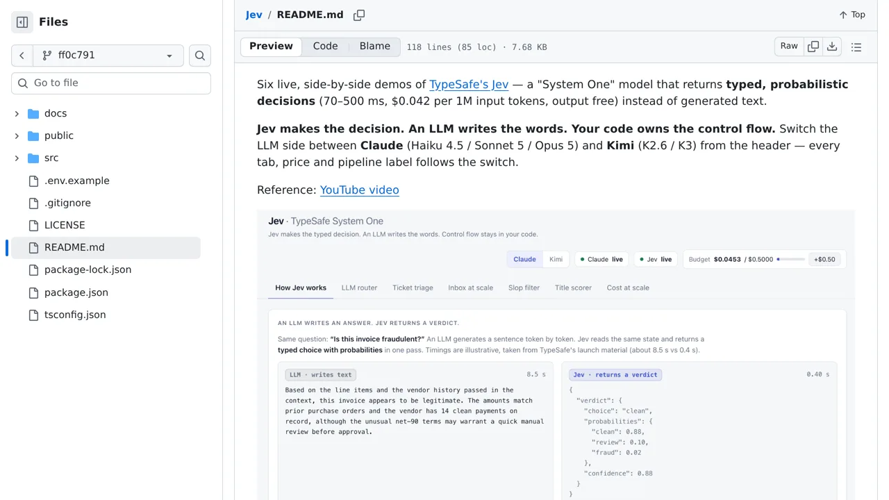Click the demo screenshot image in README
The width and height of the screenshot is (889, 500).
pos(556,354)
